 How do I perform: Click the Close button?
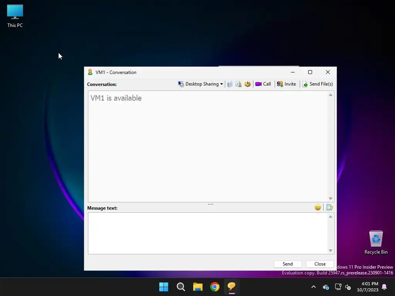[x=320, y=264]
